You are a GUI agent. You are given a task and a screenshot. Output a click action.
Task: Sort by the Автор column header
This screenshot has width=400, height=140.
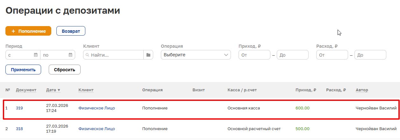pos(362,90)
